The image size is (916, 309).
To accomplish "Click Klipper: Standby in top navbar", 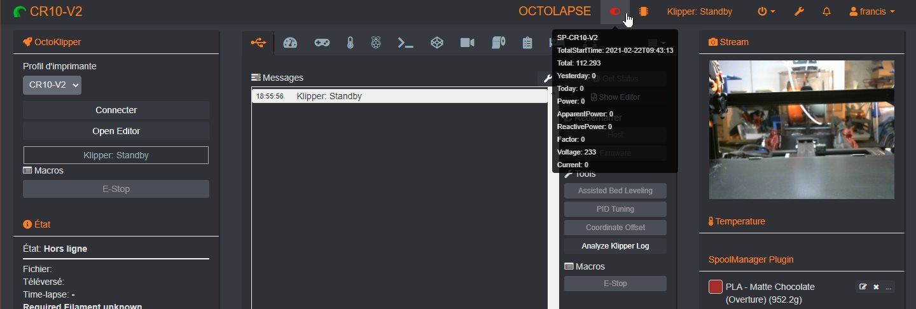I will coord(700,11).
